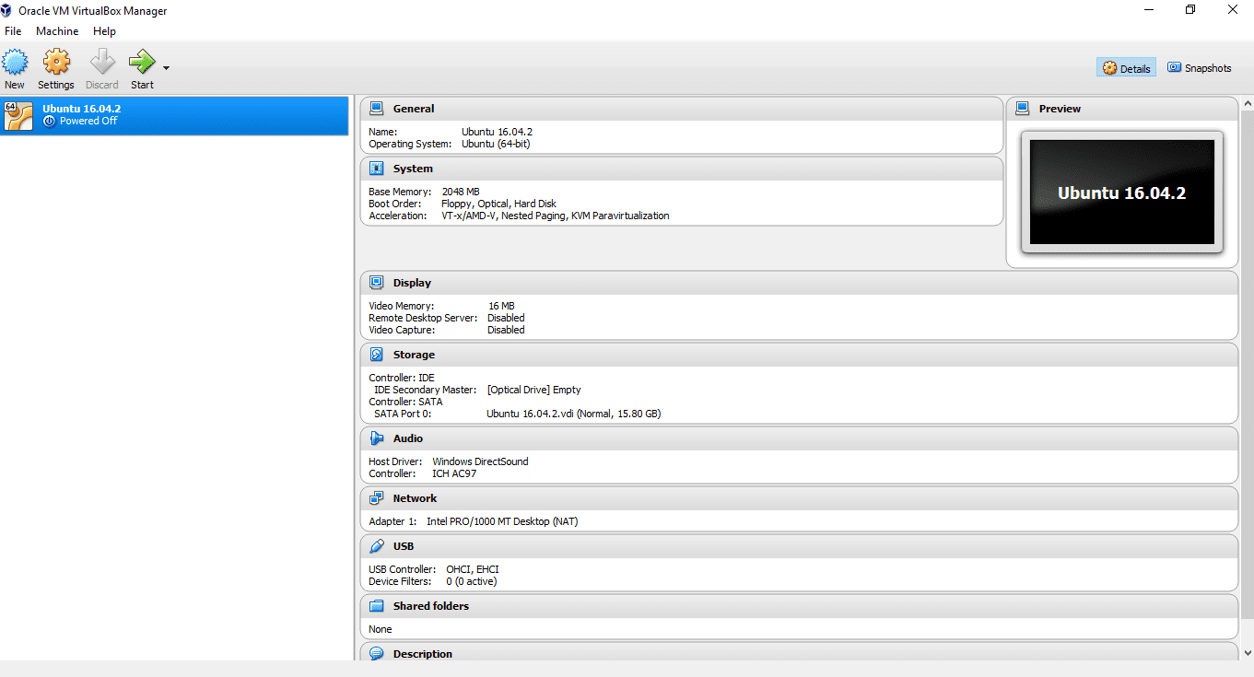This screenshot has height=677, width=1254.
Task: Click the New virtual machine icon
Action: (15, 63)
